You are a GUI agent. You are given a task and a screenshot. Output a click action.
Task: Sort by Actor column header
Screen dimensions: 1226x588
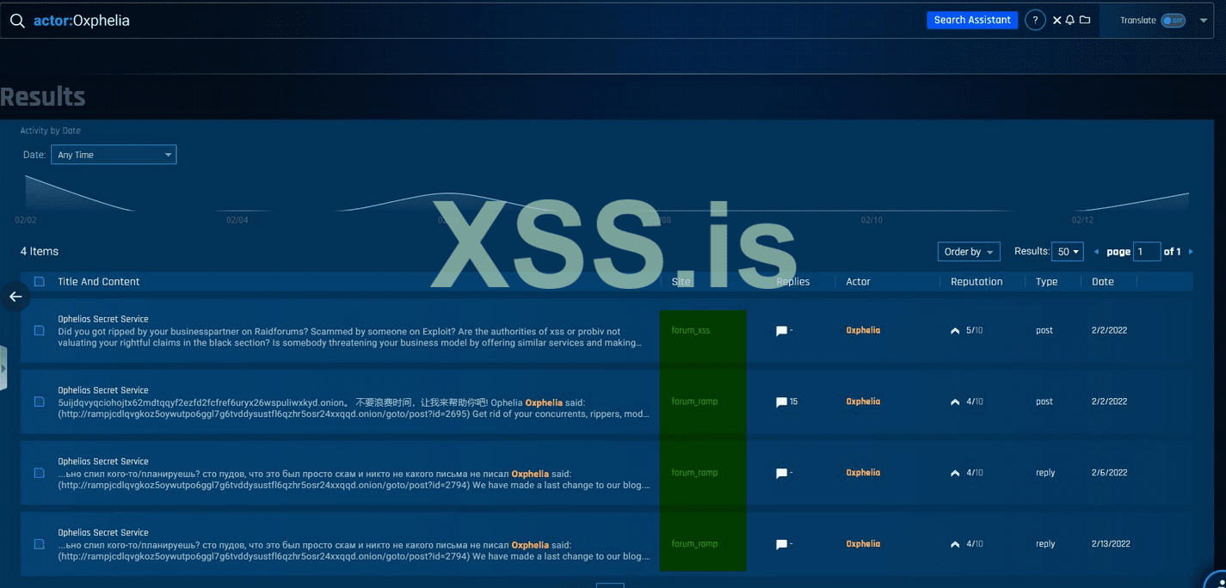(858, 282)
